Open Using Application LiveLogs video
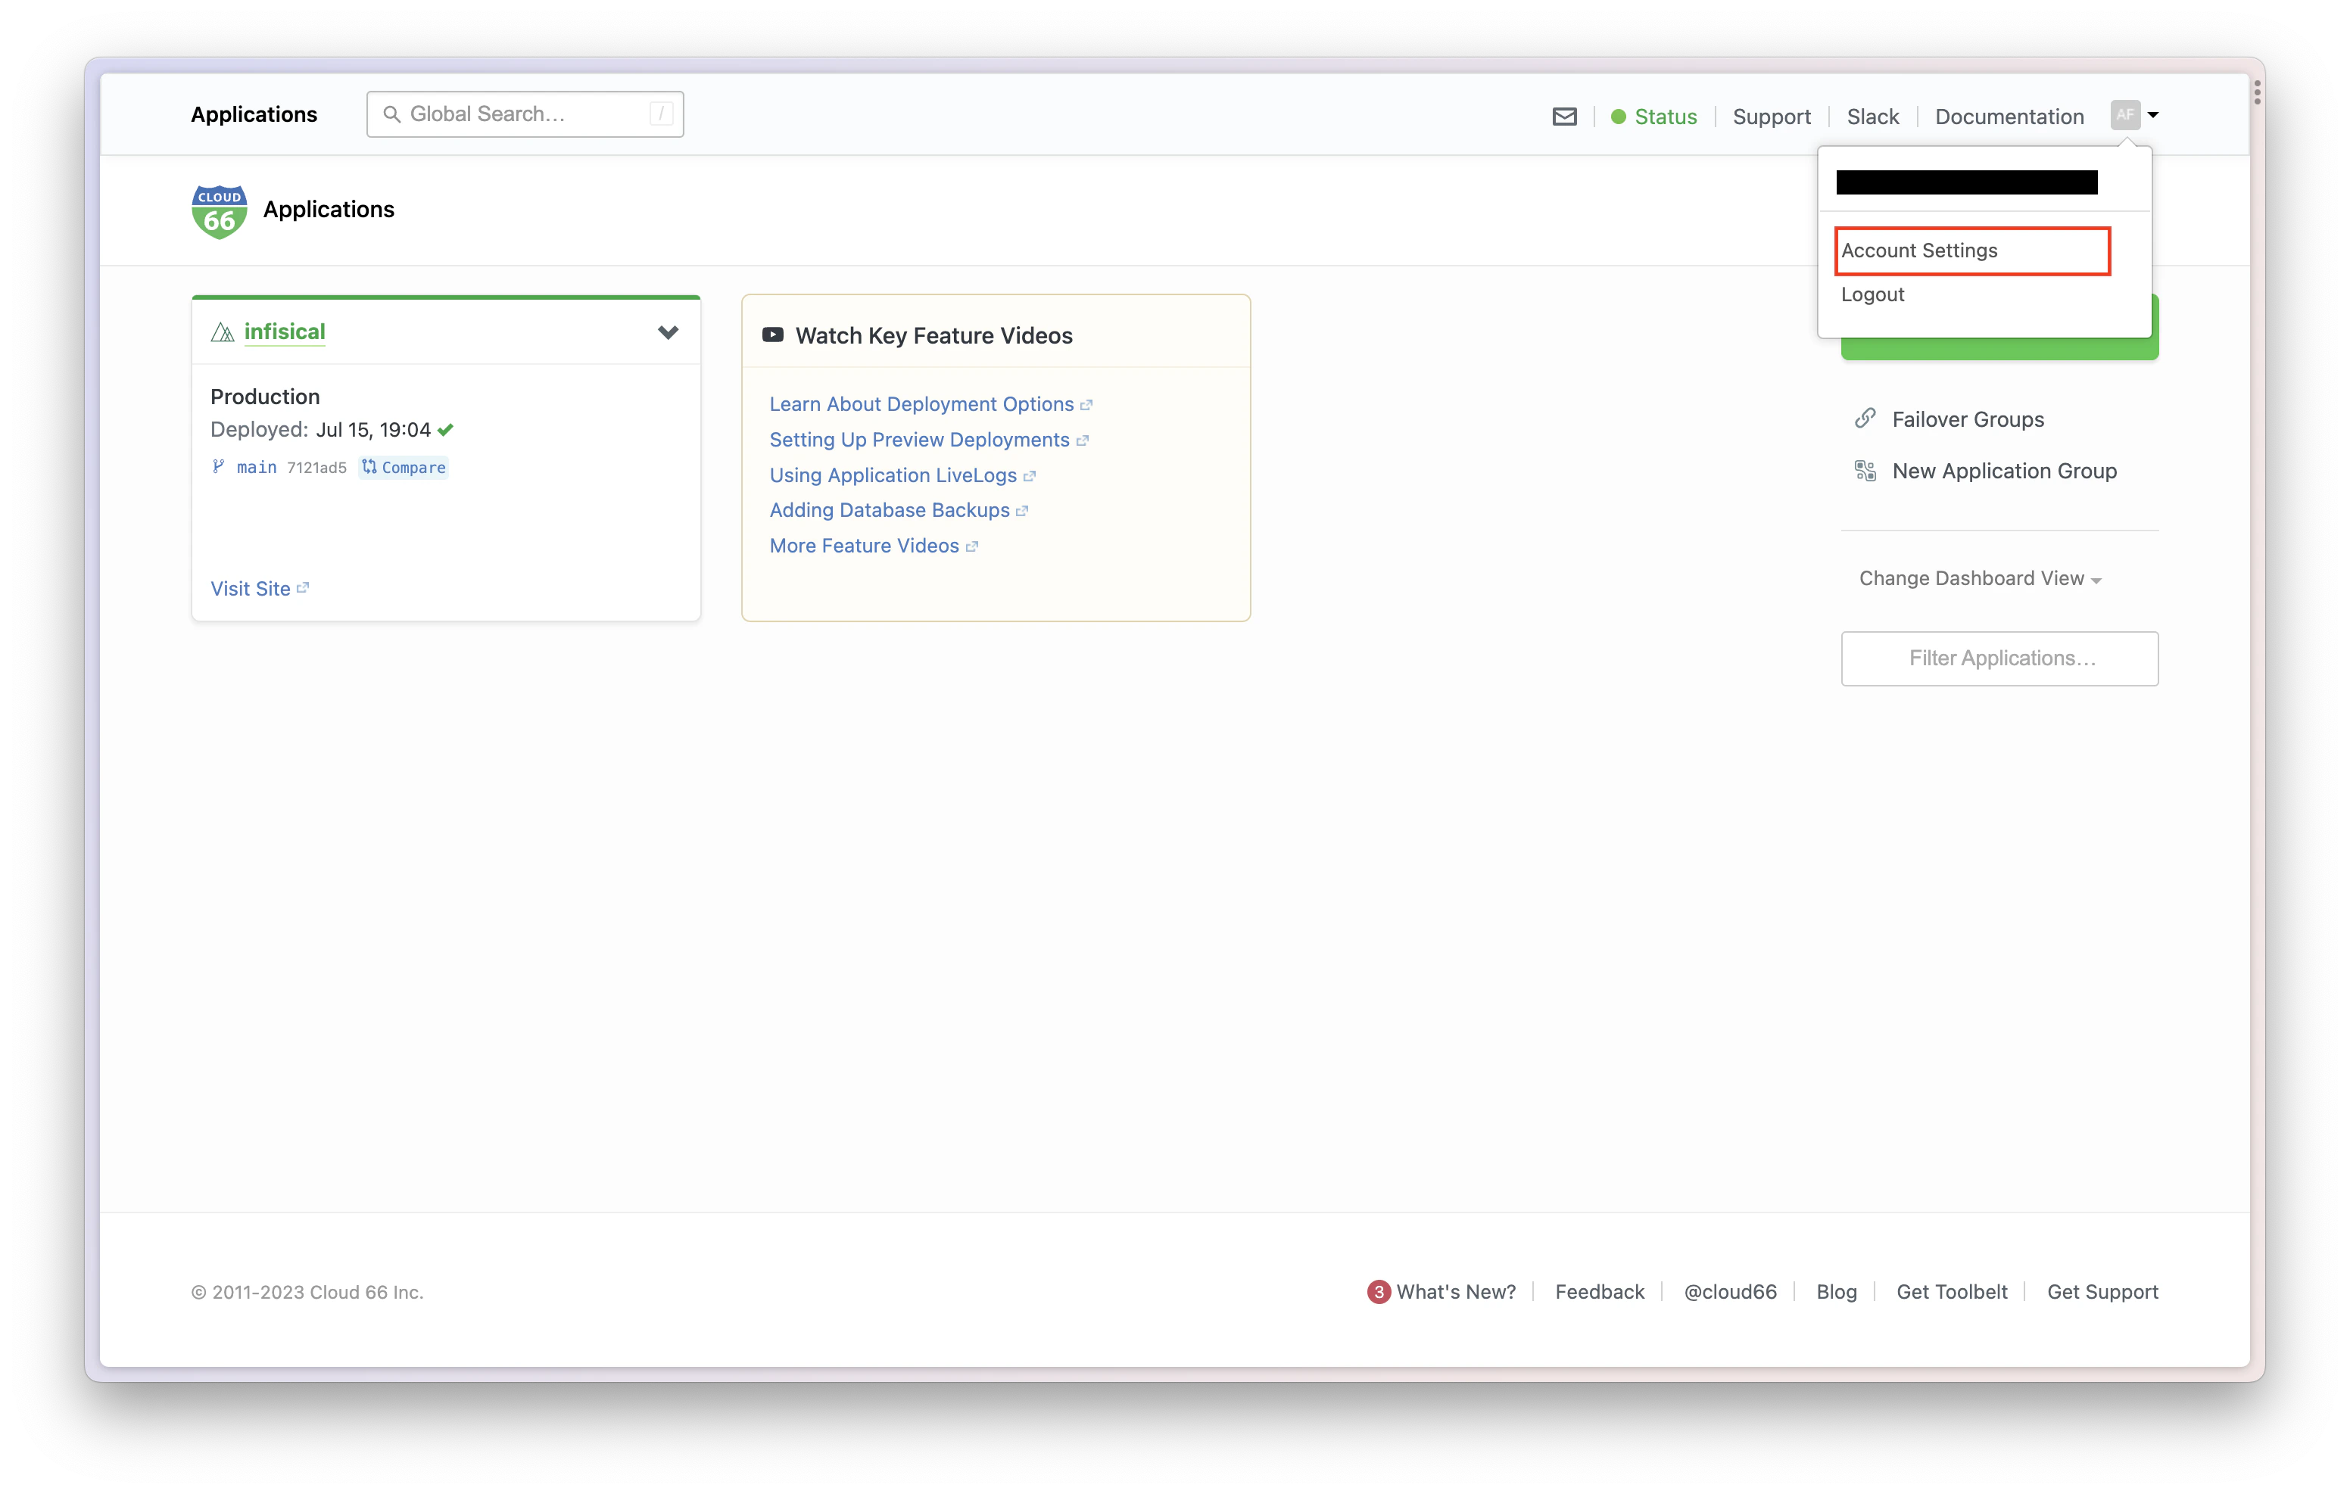 click(x=893, y=475)
